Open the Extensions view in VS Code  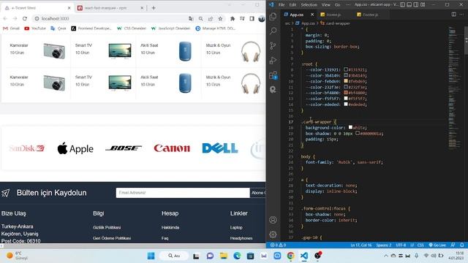(273, 75)
